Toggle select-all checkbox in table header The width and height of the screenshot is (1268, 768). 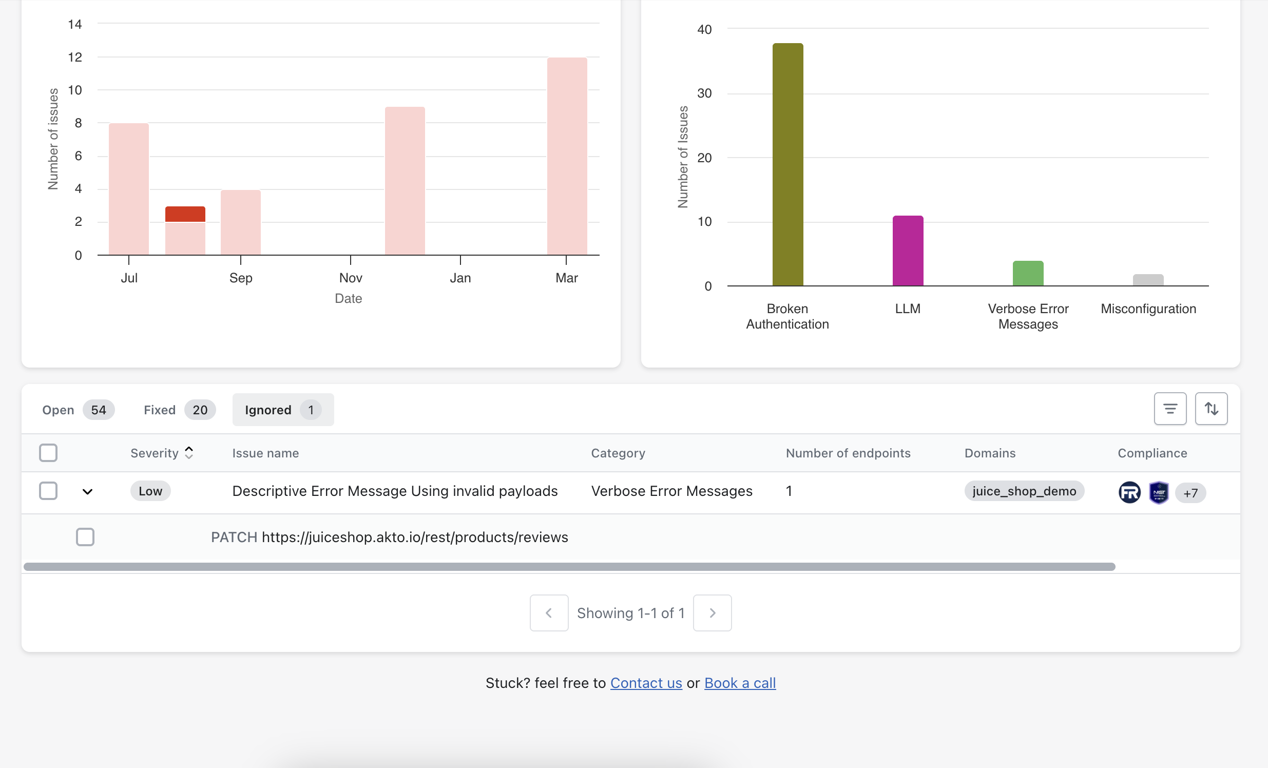pyautogui.click(x=48, y=453)
